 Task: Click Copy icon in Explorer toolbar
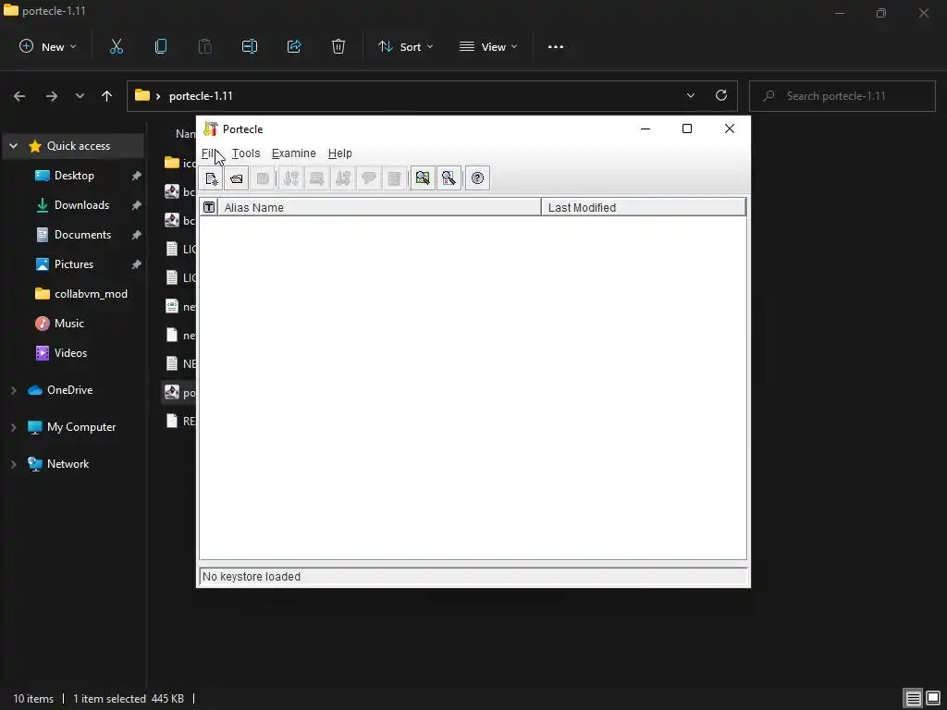click(161, 46)
